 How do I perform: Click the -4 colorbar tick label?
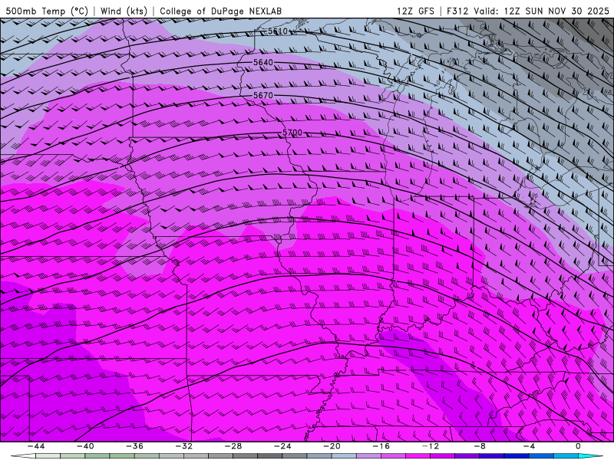[x=529, y=446]
